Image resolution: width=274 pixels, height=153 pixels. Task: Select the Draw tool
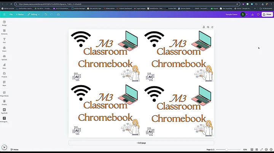click(4, 66)
